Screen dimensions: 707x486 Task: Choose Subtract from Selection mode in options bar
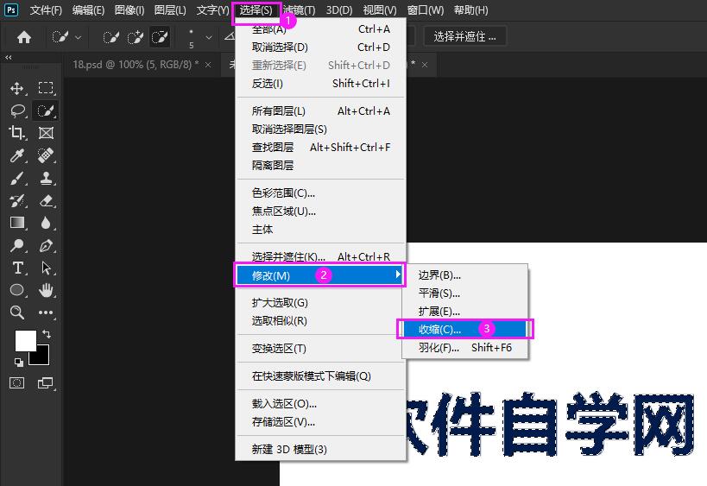click(160, 37)
